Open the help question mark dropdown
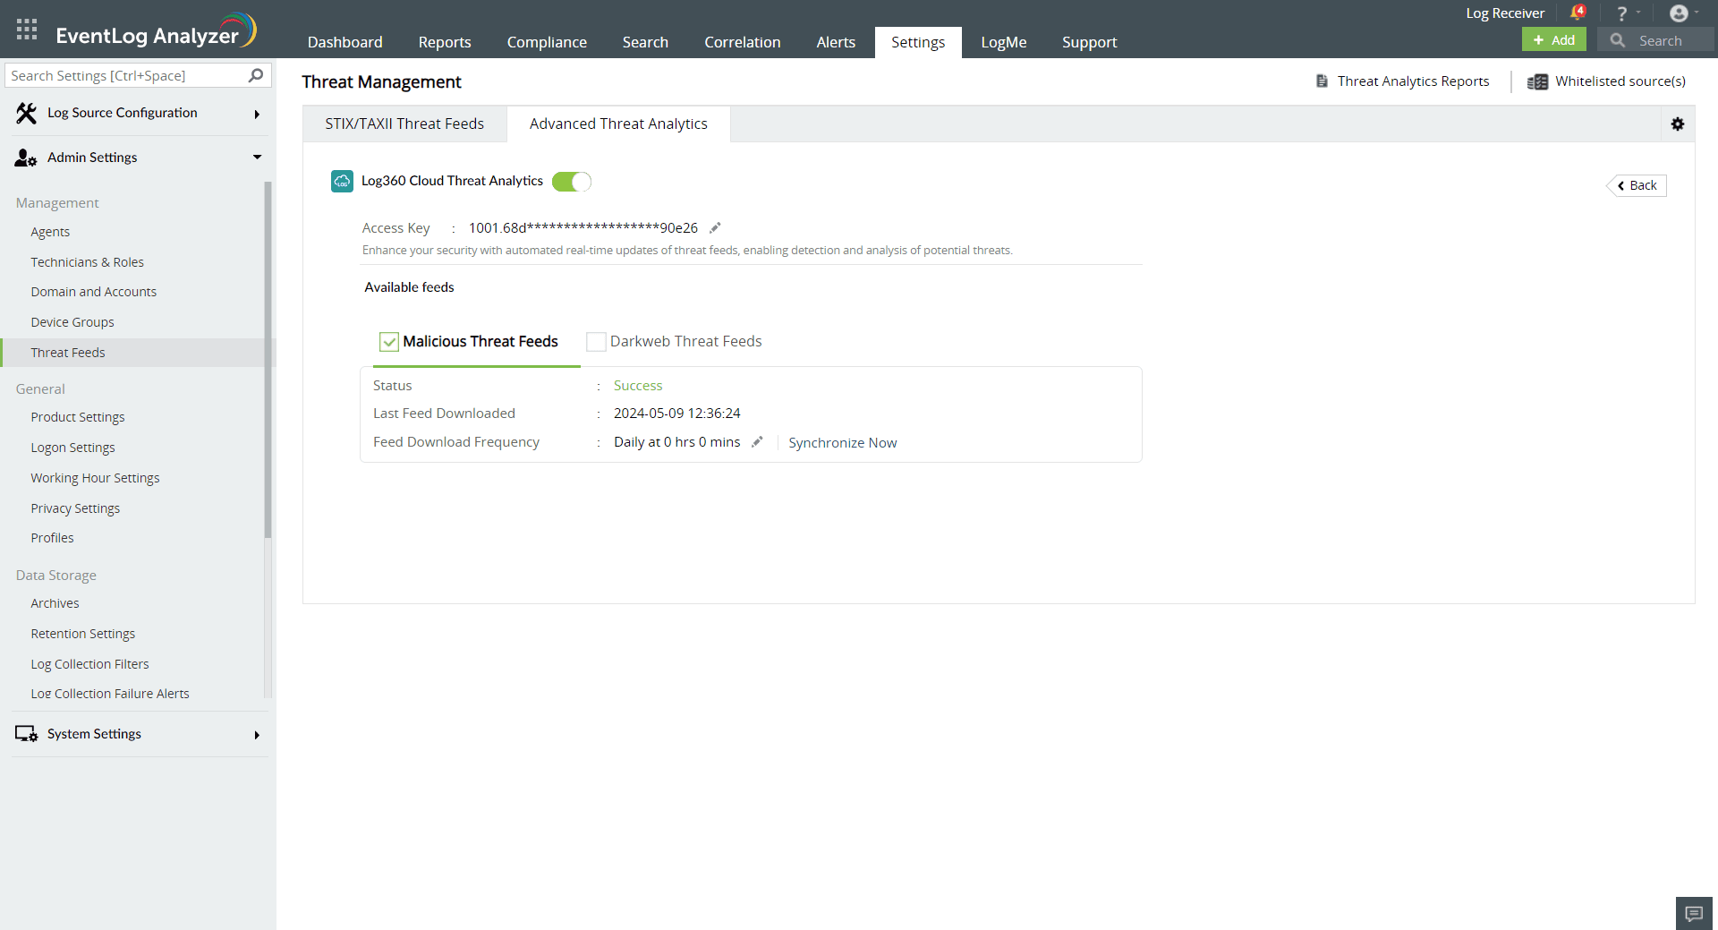The width and height of the screenshot is (1718, 930). click(1626, 13)
